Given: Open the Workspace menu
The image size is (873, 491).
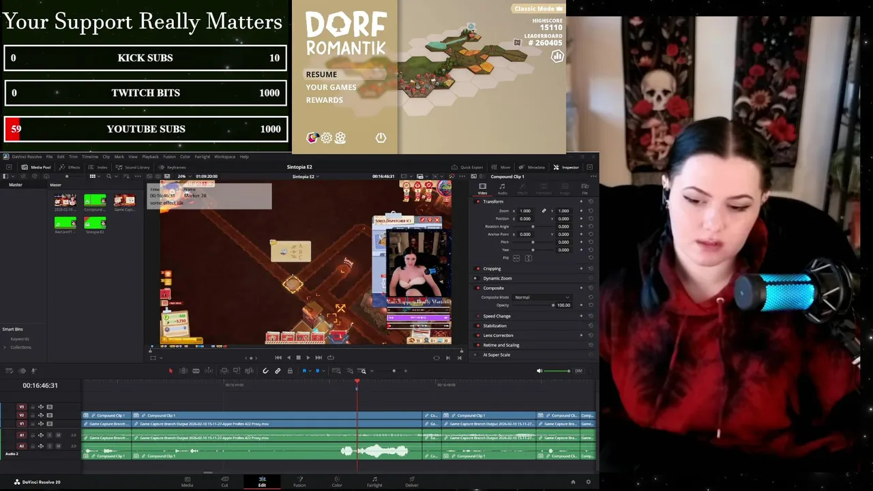Looking at the screenshot, I should pyautogui.click(x=224, y=157).
